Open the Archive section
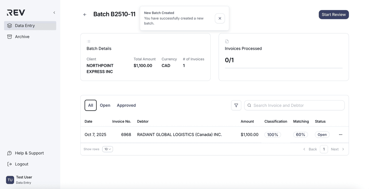This screenshot has width=369, height=189. click(22, 37)
